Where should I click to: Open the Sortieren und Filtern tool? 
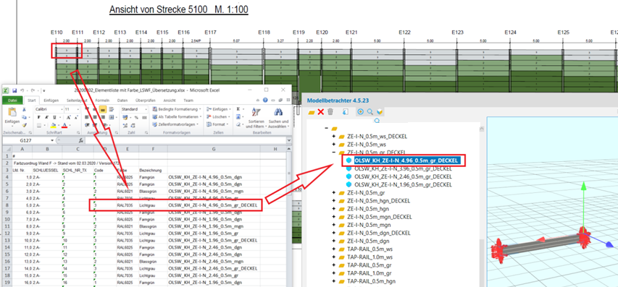point(254,118)
